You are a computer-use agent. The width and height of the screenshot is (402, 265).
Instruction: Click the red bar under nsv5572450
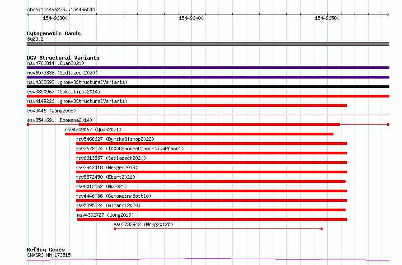[x=210, y=181]
